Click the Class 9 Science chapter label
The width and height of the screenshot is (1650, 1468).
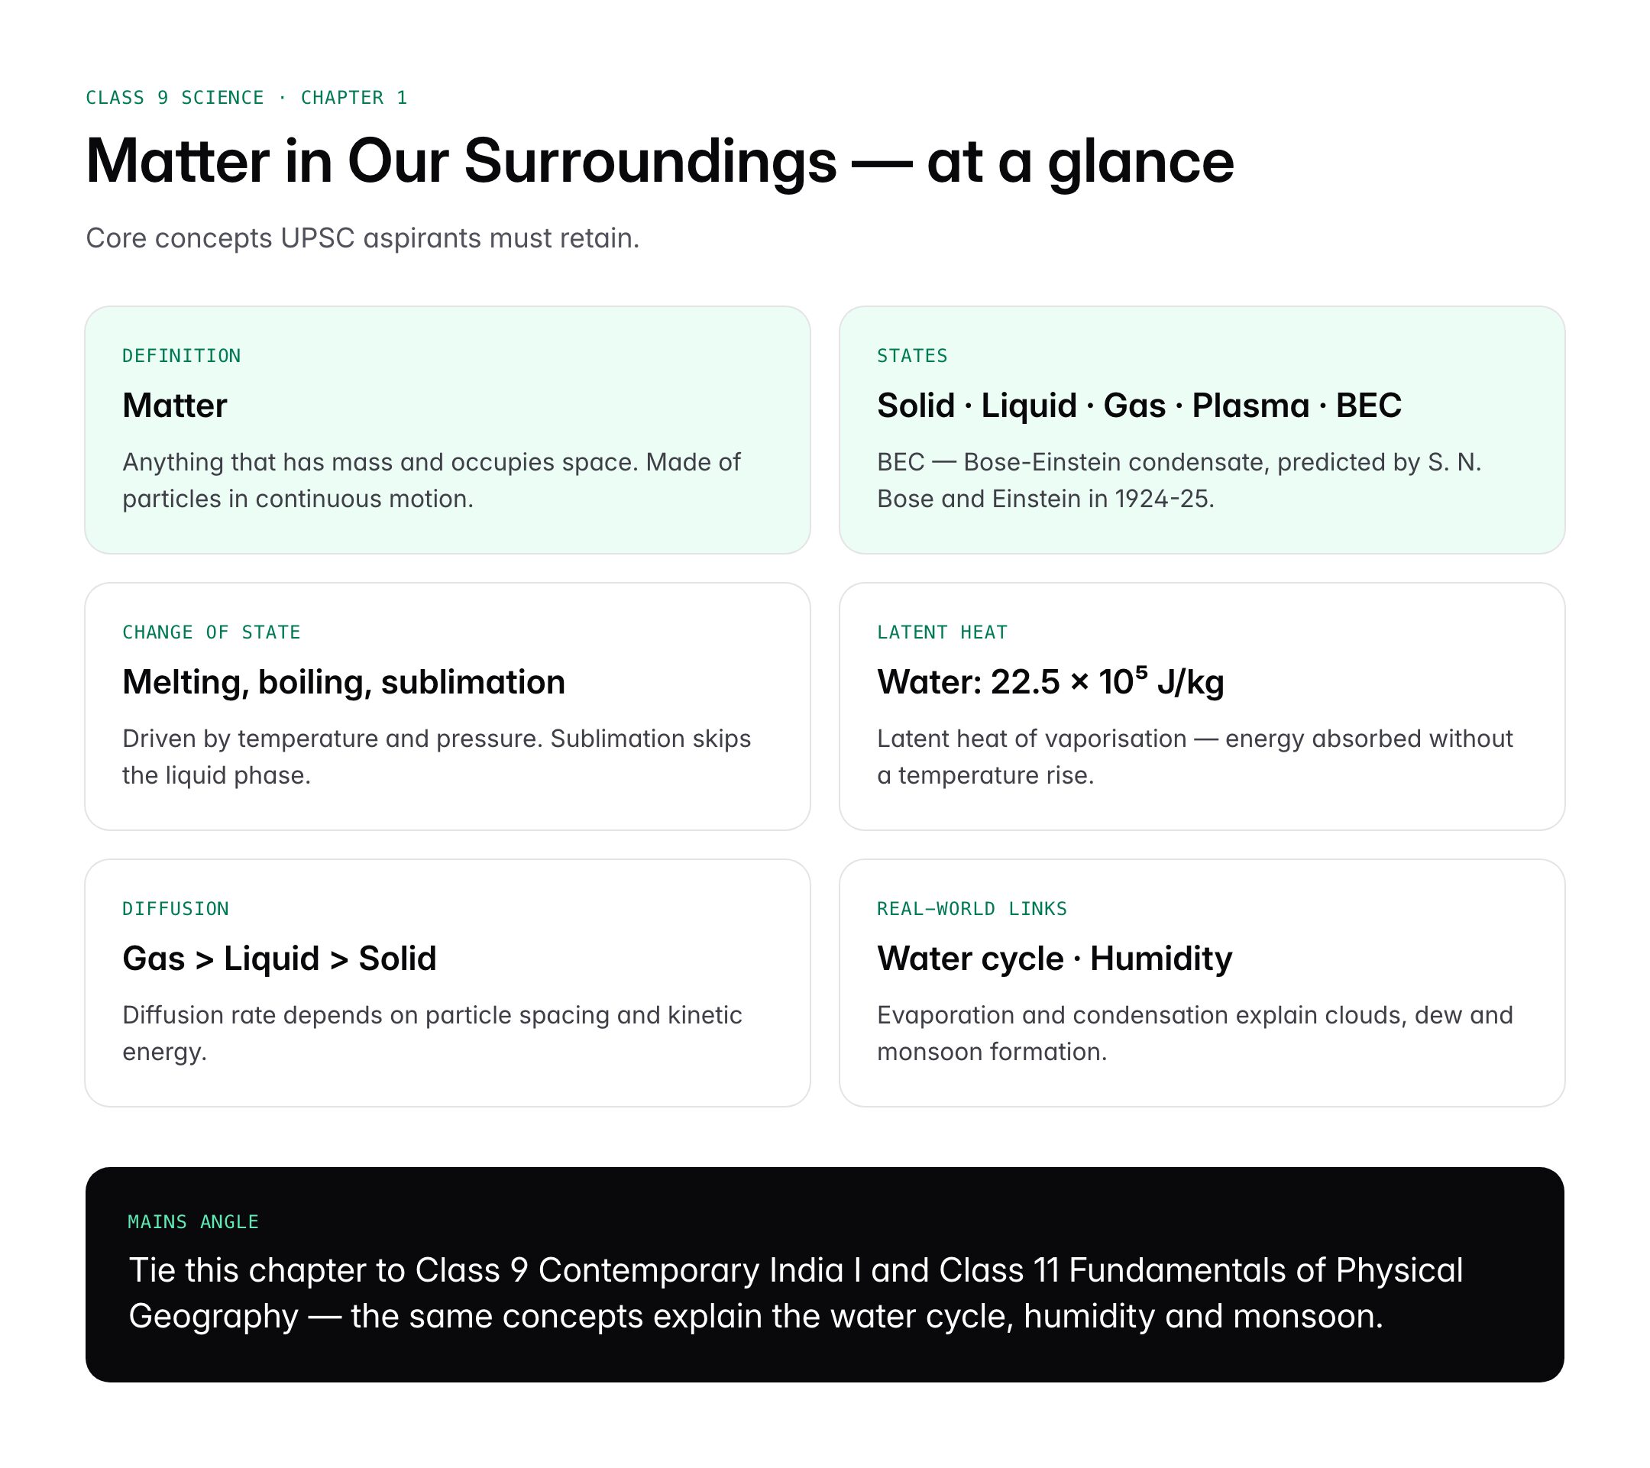pyautogui.click(x=246, y=98)
